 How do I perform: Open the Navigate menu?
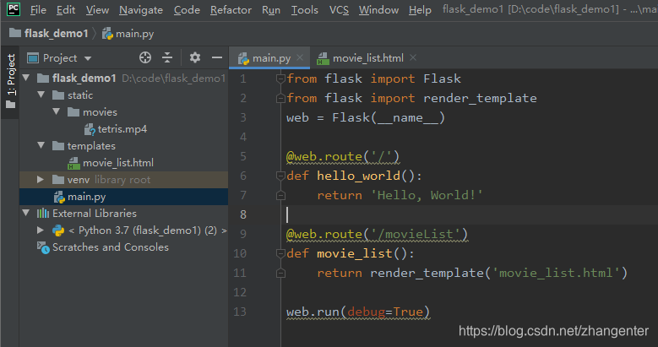(141, 9)
